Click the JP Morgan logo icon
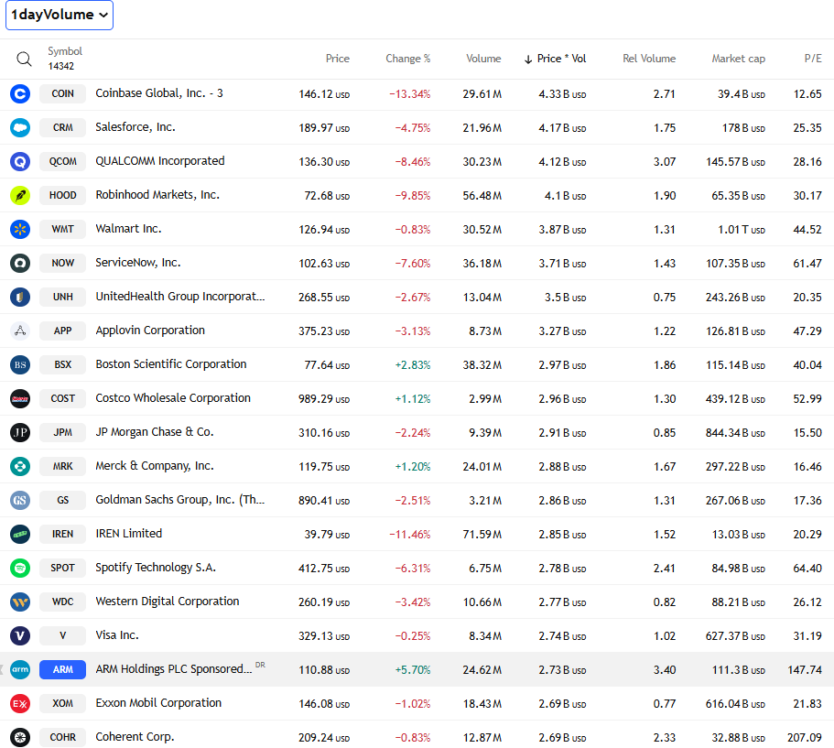This screenshot has width=834, height=748. click(x=20, y=432)
